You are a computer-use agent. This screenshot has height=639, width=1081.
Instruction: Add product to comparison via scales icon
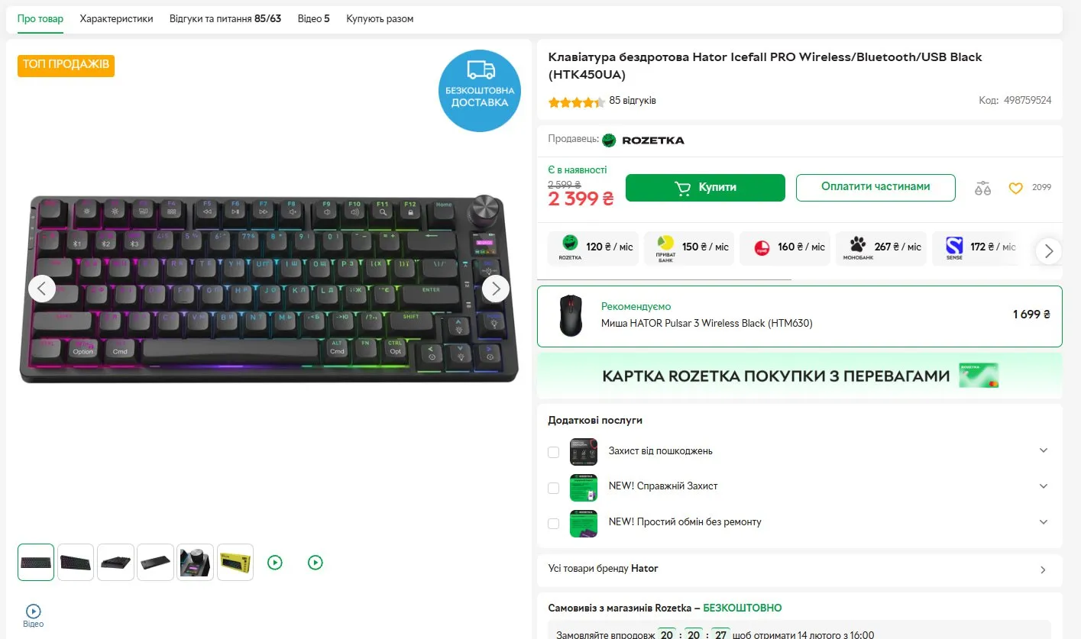(982, 188)
